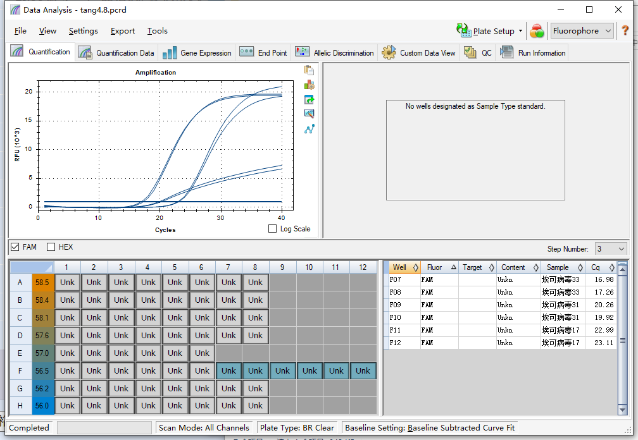Viewport: 638px width, 440px height.
Task: Click the 58.5 temperature gradient cell
Action: [x=43, y=283]
